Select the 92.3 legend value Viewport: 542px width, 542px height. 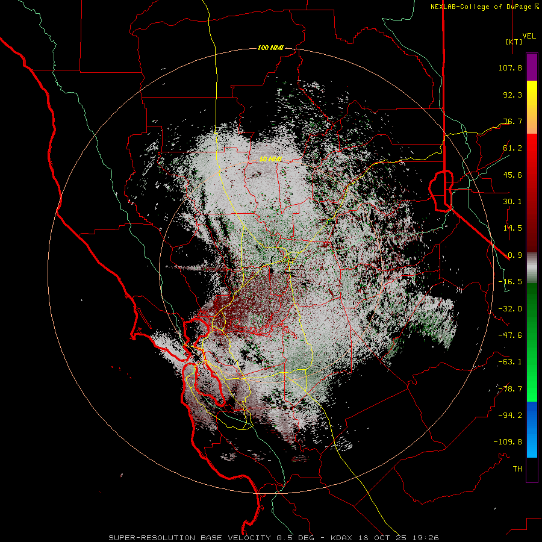(512, 95)
